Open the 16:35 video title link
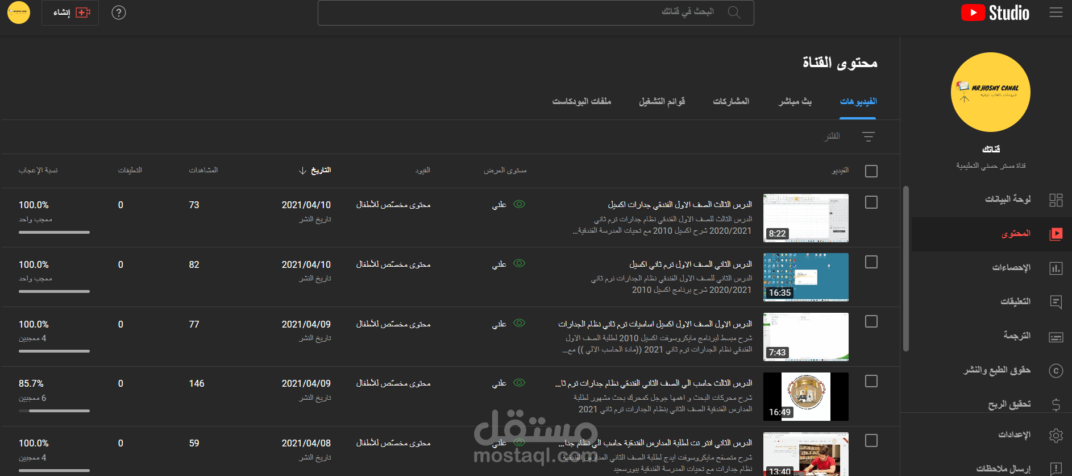This screenshot has width=1072, height=476. [691, 264]
